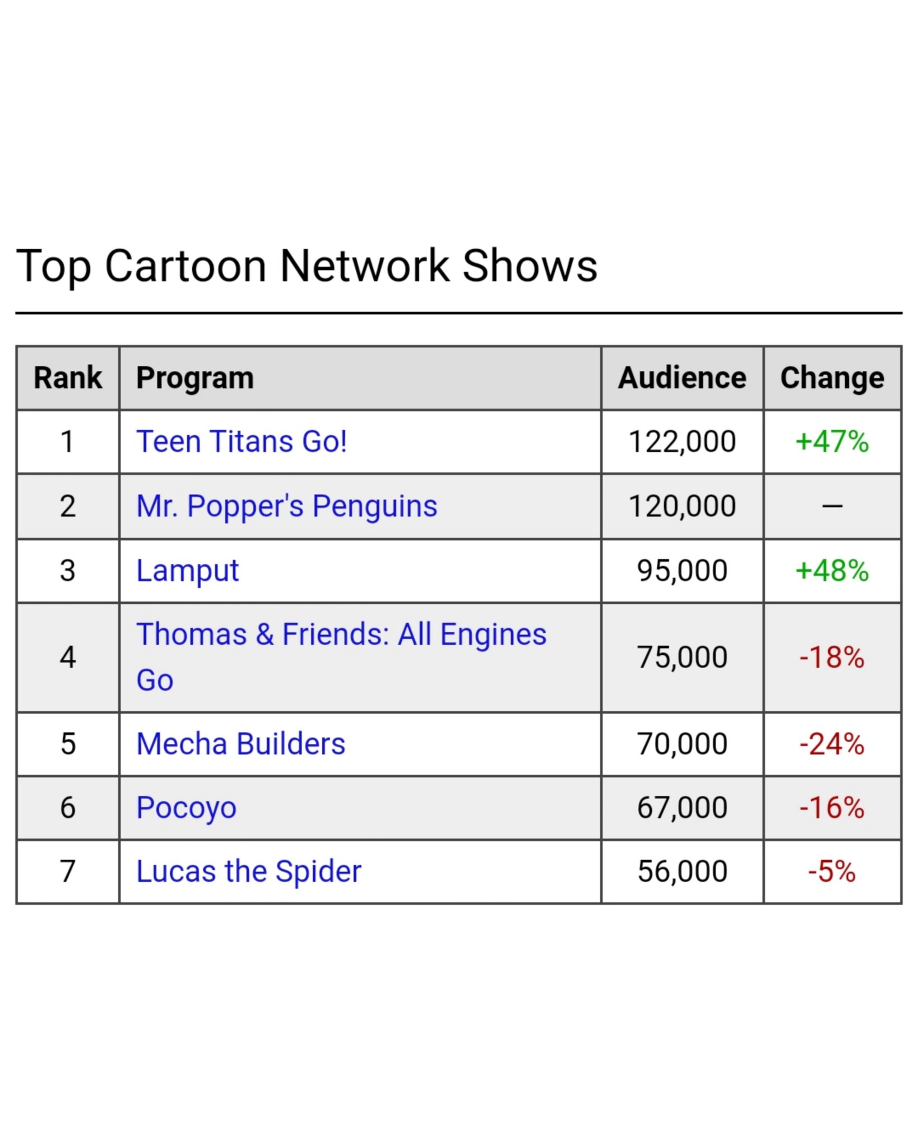Image resolution: width=918 pixels, height=1147 pixels.
Task: Open the Teen Titans Go! link
Action: click(x=242, y=442)
